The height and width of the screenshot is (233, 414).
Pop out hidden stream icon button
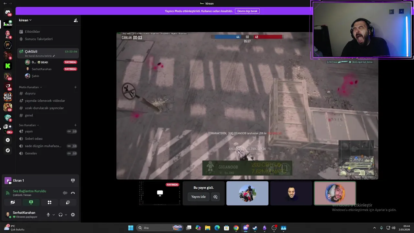[215, 197]
